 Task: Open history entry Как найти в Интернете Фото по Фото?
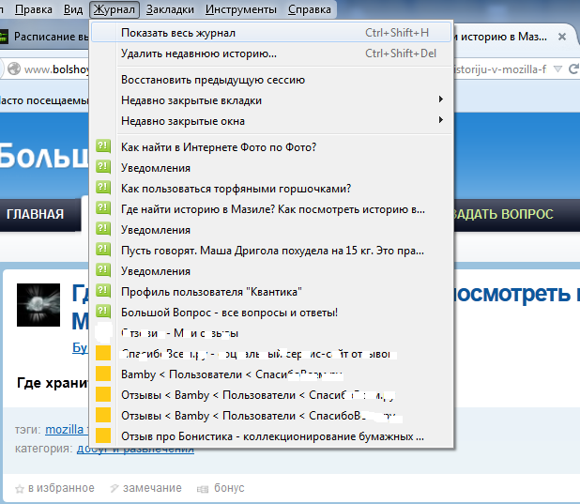click(271, 147)
